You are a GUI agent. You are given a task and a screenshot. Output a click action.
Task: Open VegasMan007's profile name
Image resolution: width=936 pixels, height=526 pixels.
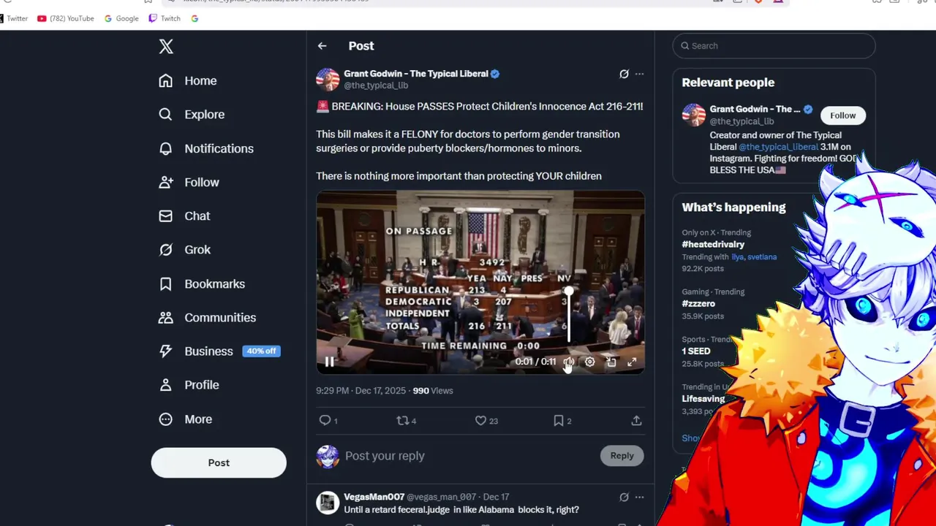coord(374,497)
